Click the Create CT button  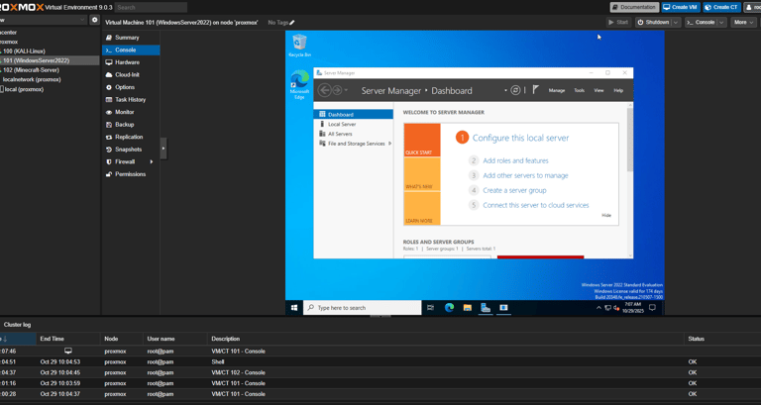pos(721,7)
